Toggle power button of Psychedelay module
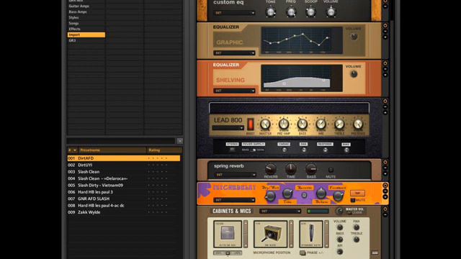This screenshot has height=259, width=461. click(385, 186)
